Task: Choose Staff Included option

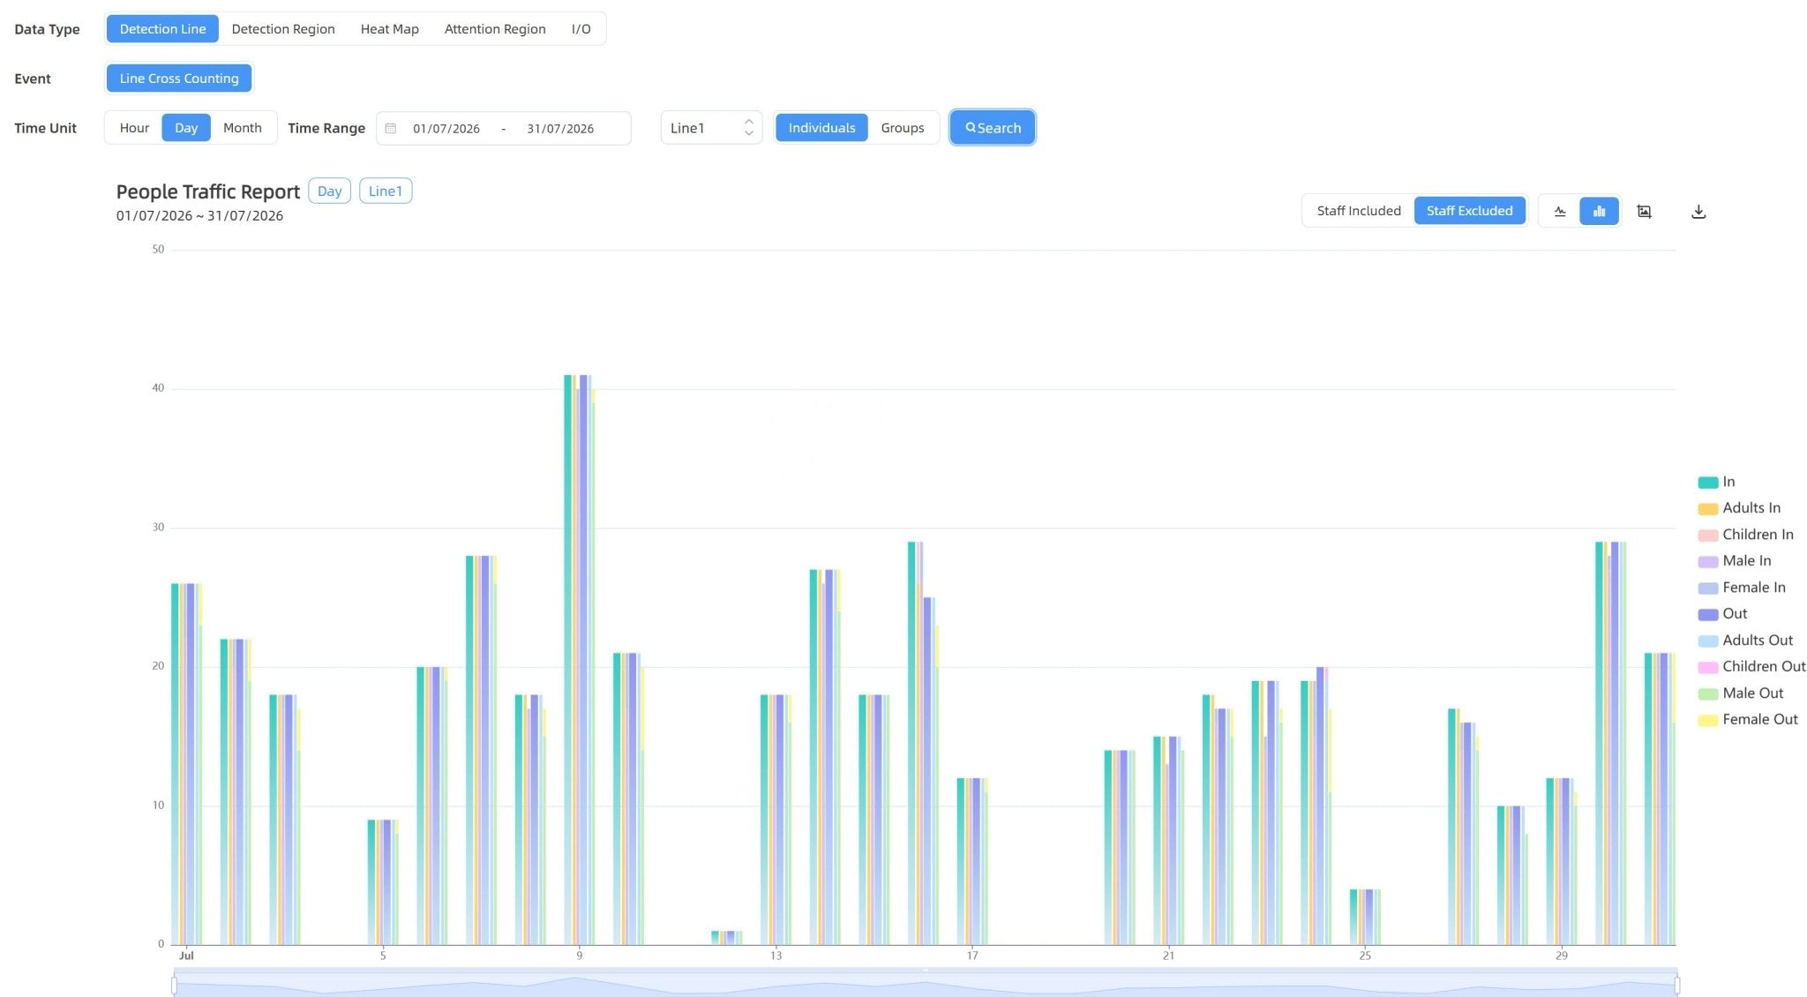Action: (x=1359, y=211)
